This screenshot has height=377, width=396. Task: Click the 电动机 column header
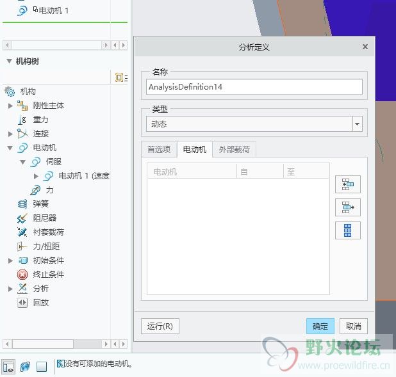tap(192, 172)
